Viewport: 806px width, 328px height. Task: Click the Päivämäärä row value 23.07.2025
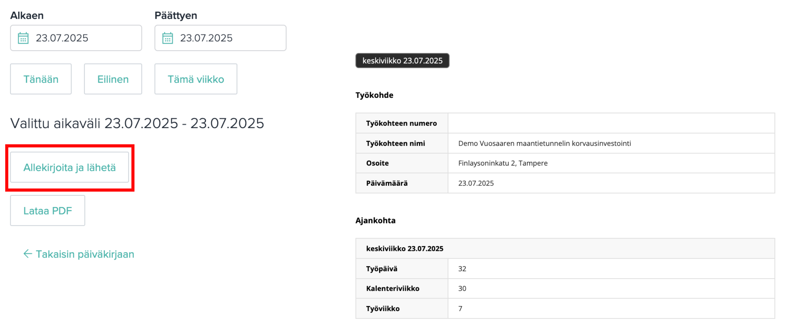click(476, 183)
